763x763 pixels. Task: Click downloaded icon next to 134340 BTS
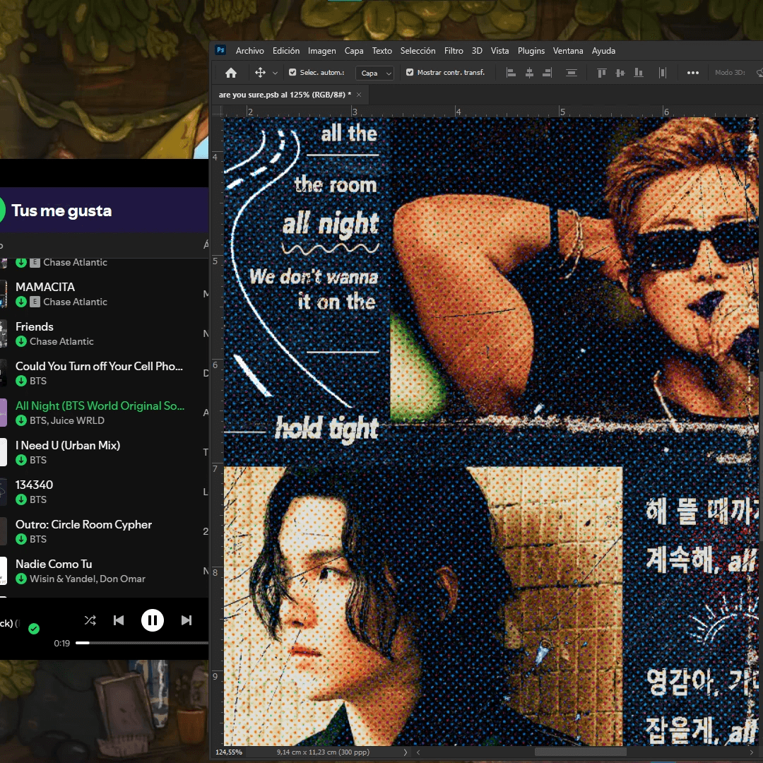[x=21, y=499]
